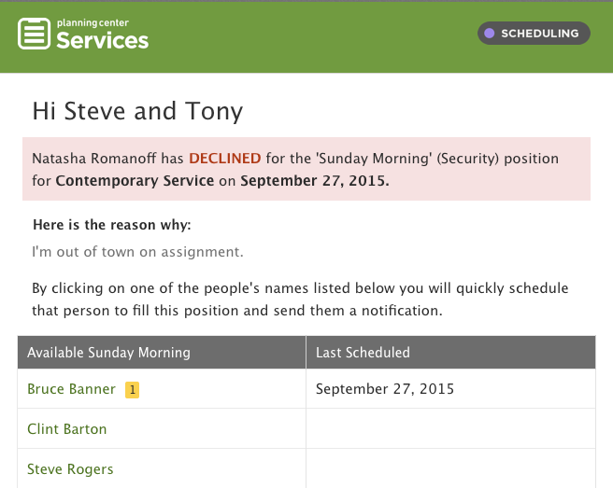Click the "I'm out of town on assignment" reason
This screenshot has width=613, height=488.
(137, 252)
